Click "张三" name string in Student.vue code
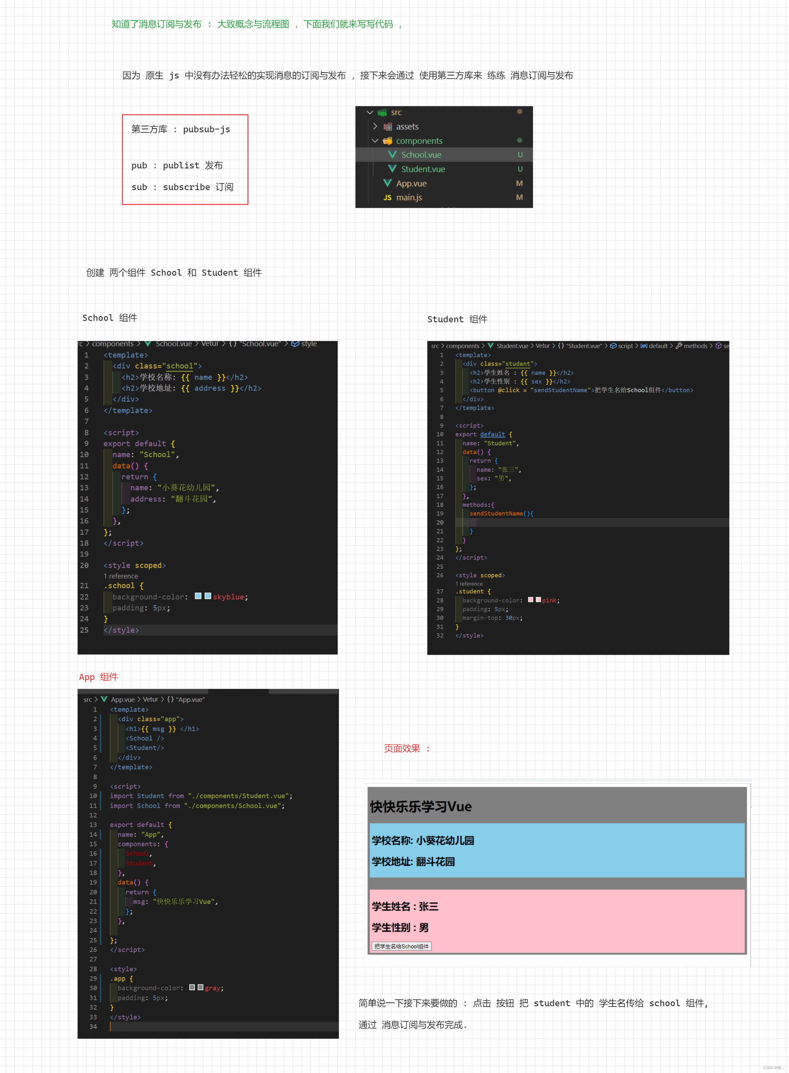This screenshot has width=789, height=1073. pos(508,470)
